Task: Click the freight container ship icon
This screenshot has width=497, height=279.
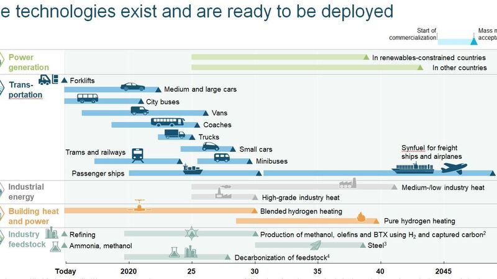Action: [x=413, y=168]
